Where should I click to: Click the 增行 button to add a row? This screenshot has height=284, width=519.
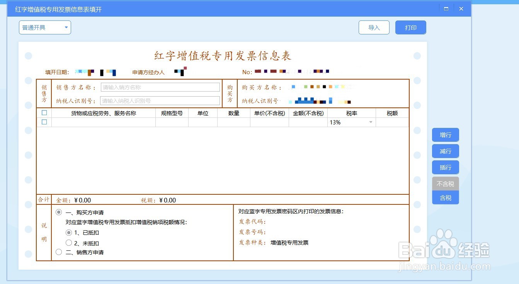pos(445,135)
